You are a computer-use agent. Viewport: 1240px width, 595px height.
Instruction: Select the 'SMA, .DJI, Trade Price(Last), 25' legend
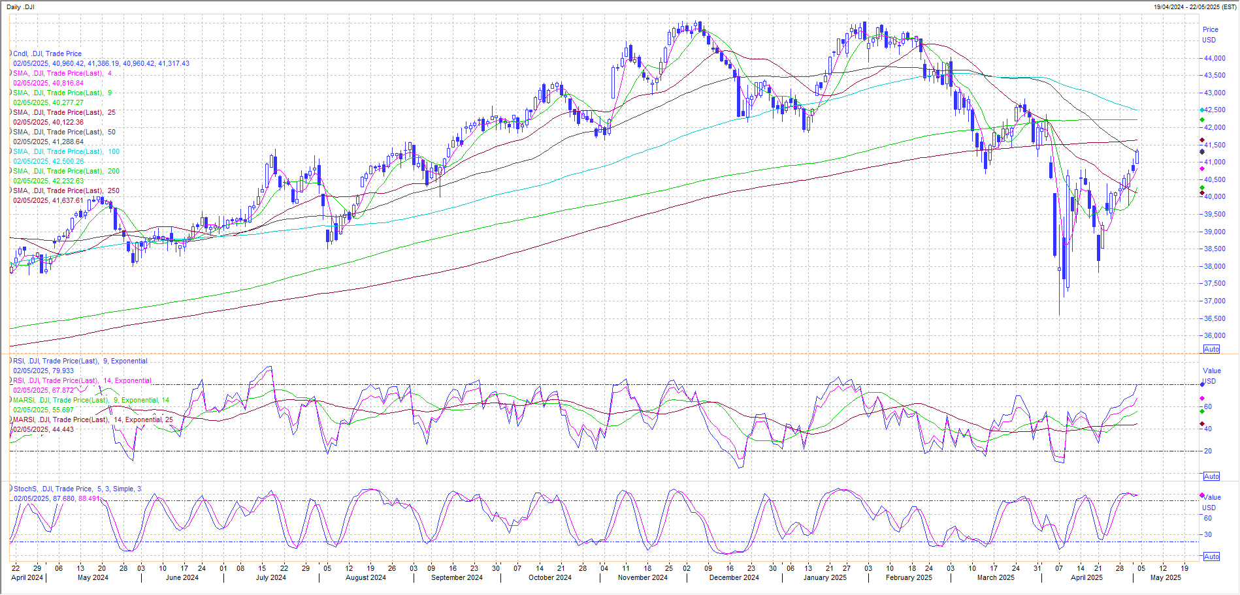click(64, 112)
